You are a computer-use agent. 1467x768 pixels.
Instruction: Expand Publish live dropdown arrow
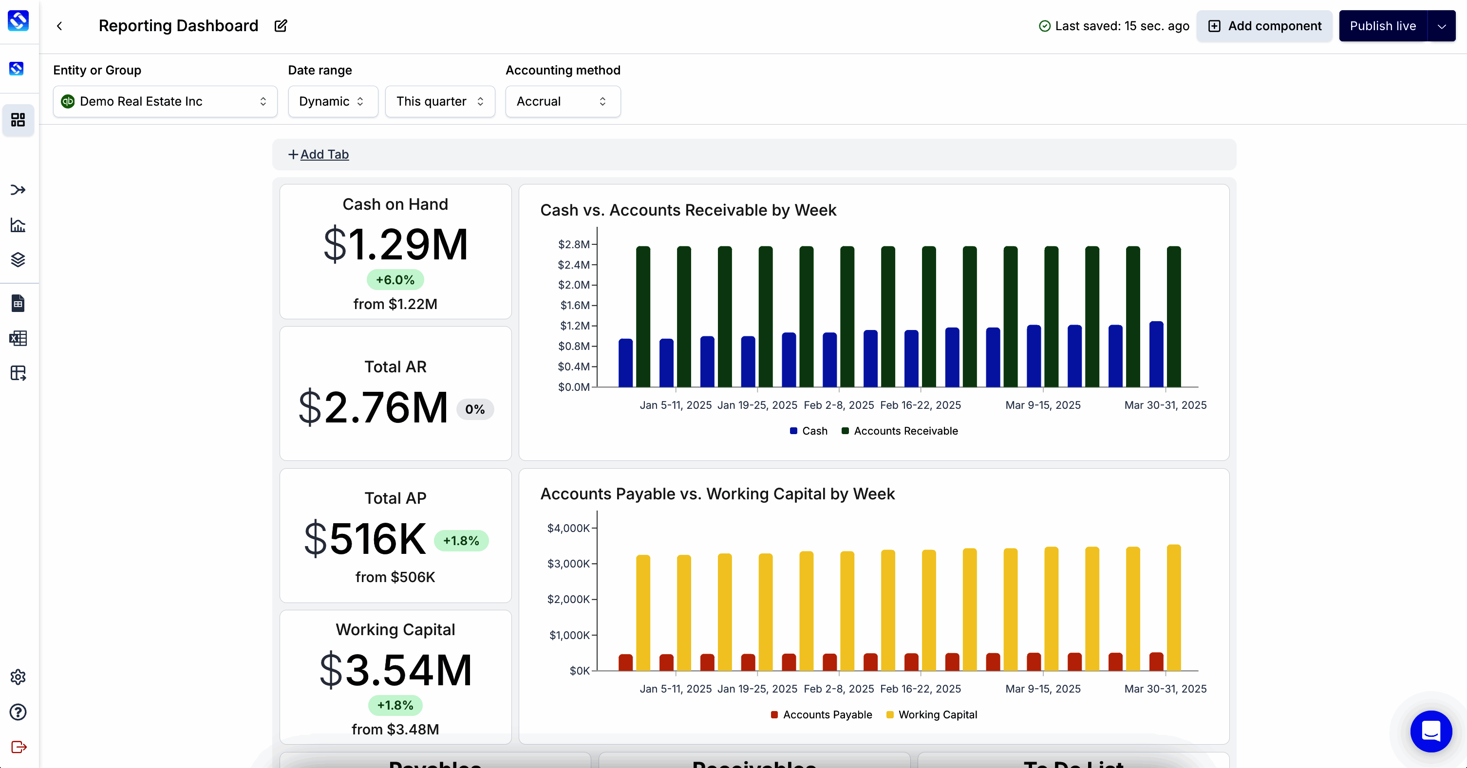(x=1441, y=26)
